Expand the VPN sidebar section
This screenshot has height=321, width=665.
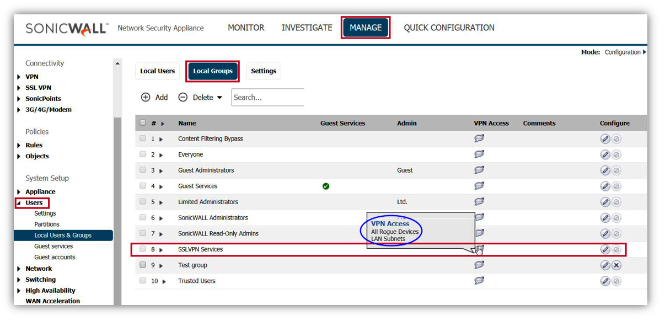pyautogui.click(x=19, y=77)
